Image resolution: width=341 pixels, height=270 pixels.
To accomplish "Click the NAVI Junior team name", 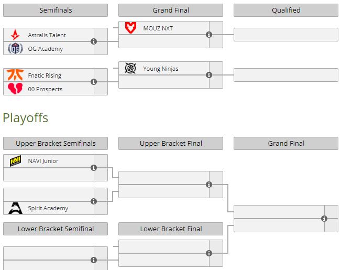I will click(x=43, y=161).
